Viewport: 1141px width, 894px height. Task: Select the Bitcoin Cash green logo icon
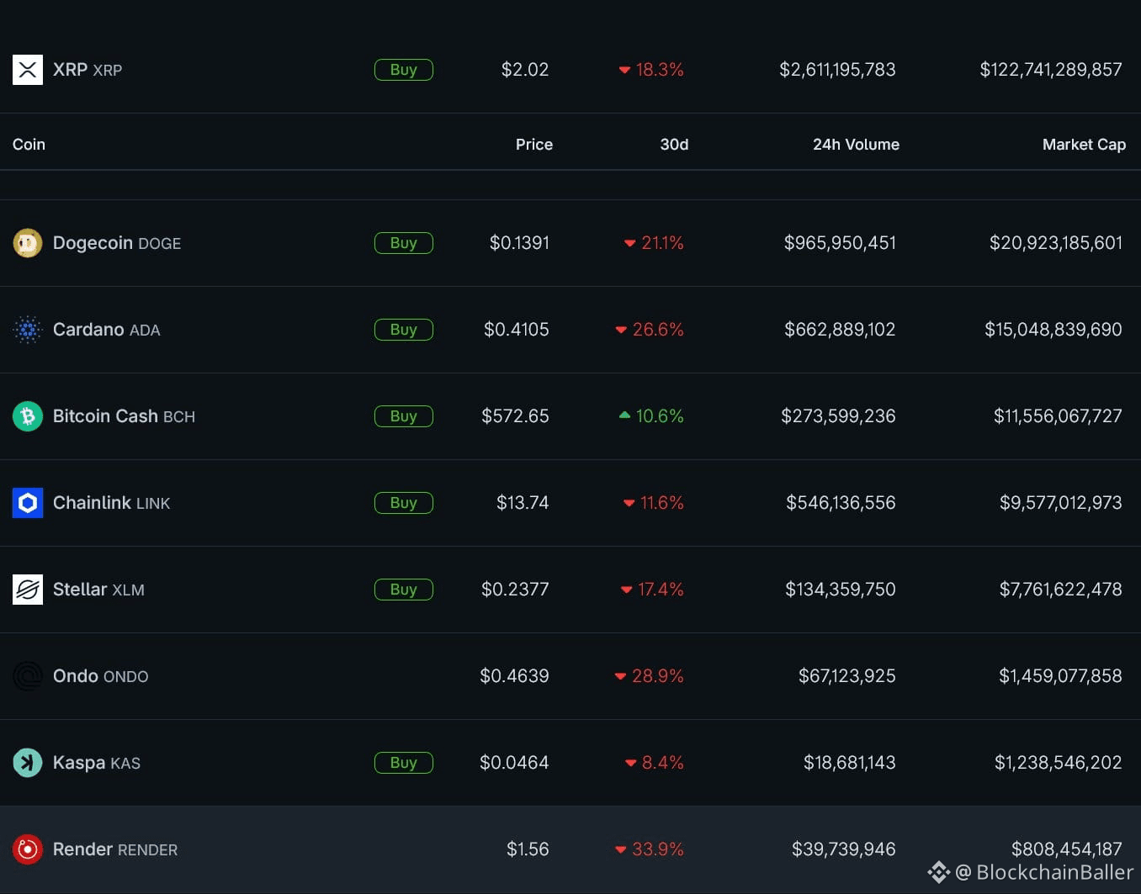coord(28,415)
